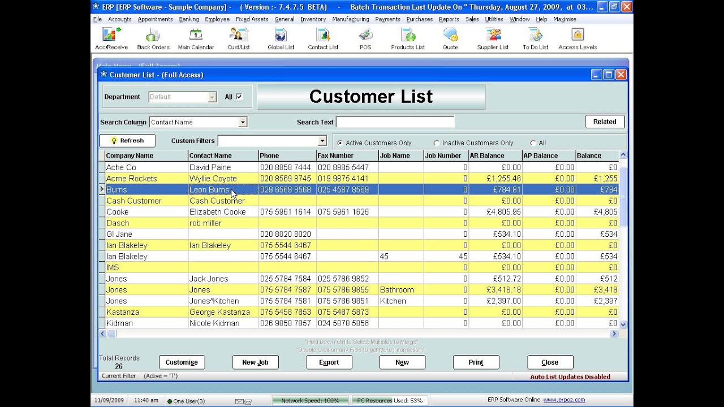
Task: Sort by AR Balance column header
Action: 495,155
